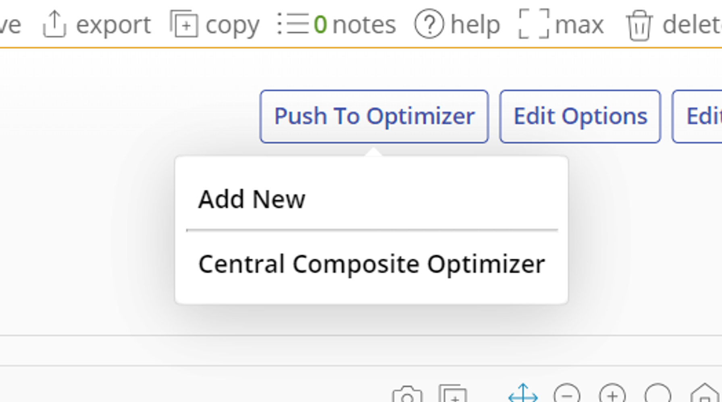
Task: Select Central Composite Optimizer menu entry
Action: [371, 264]
